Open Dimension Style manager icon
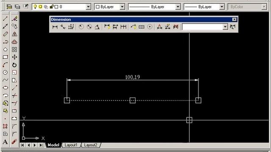This screenshot has height=152, width=271. point(233,27)
